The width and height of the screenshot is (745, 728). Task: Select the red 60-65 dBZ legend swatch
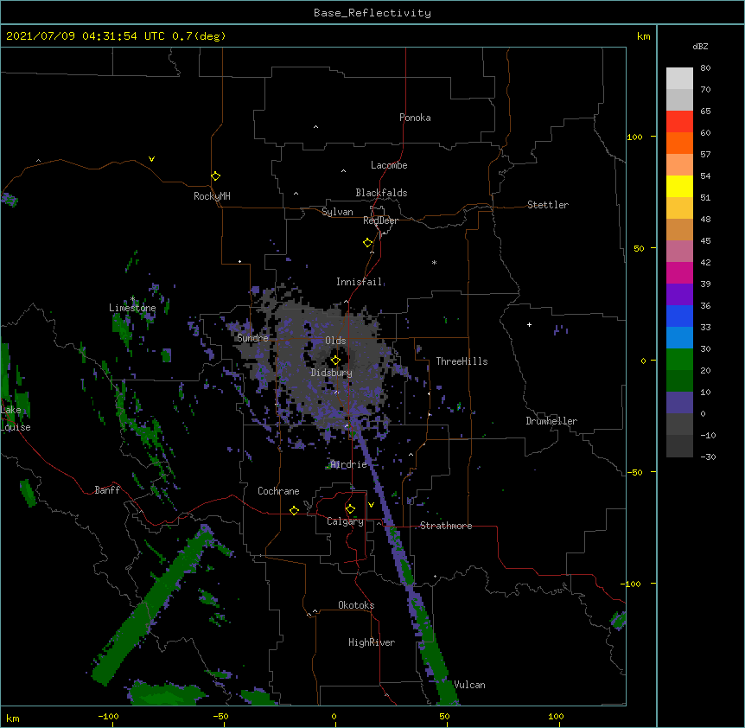679,121
